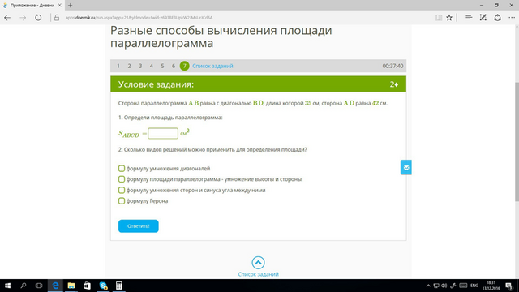The width and height of the screenshot is (519, 292).
Task: Open a new tab with the plus button
Action: tap(70, 6)
